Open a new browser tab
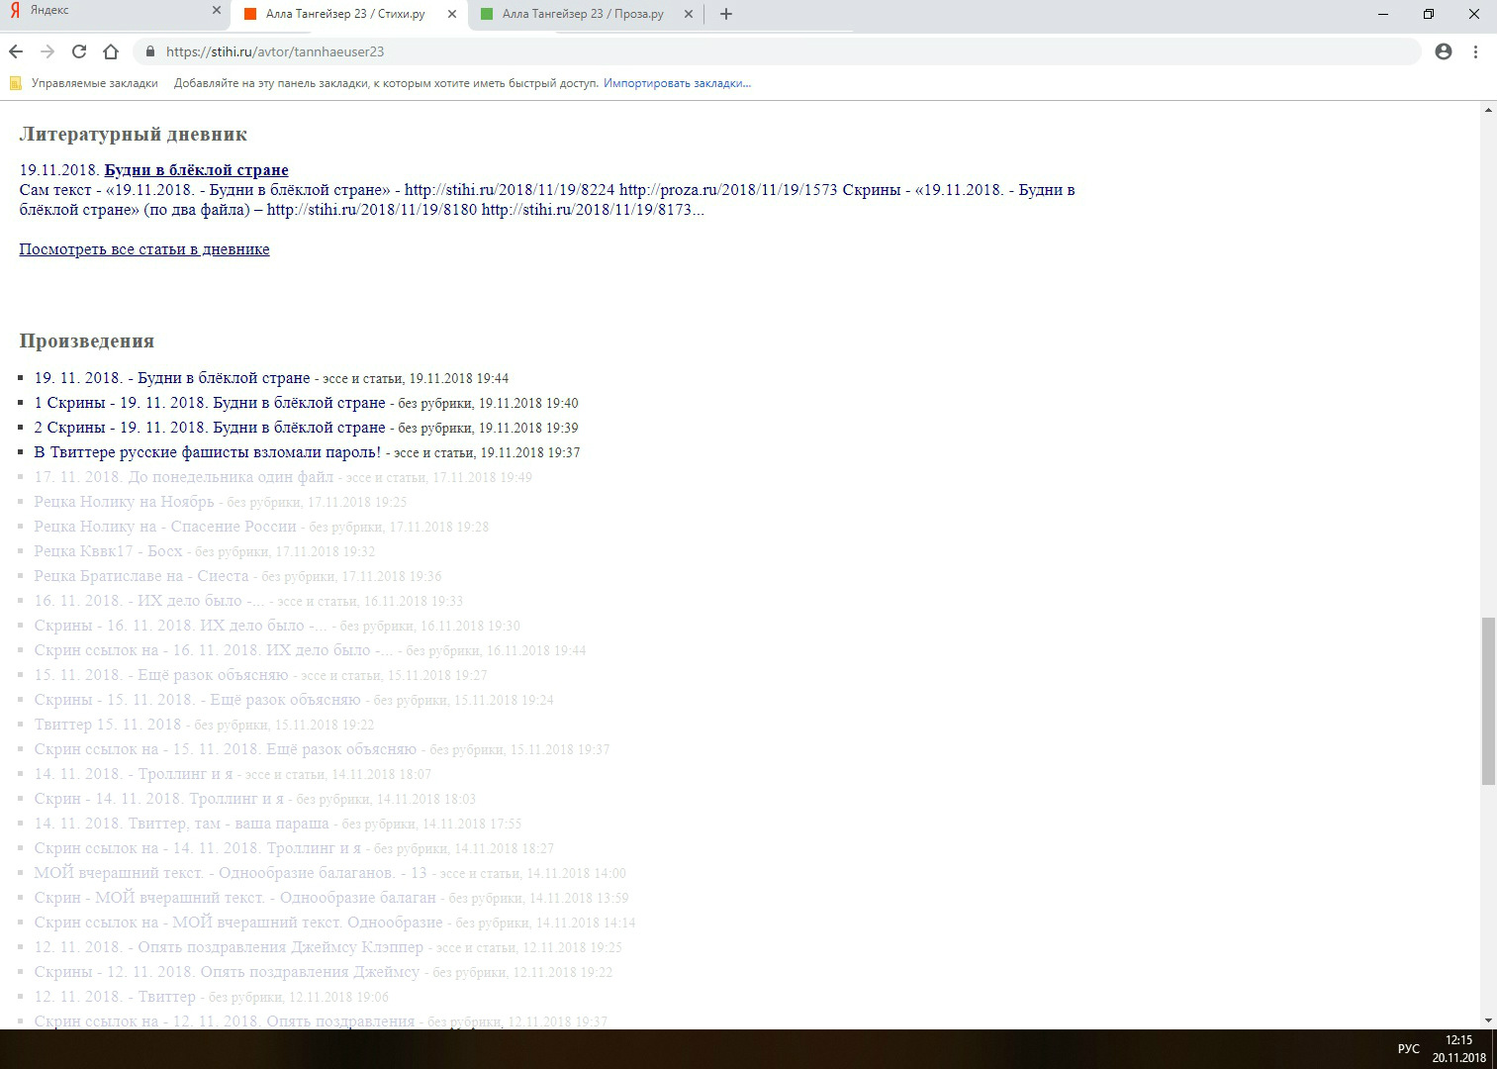The width and height of the screenshot is (1497, 1069). pyautogui.click(x=726, y=14)
